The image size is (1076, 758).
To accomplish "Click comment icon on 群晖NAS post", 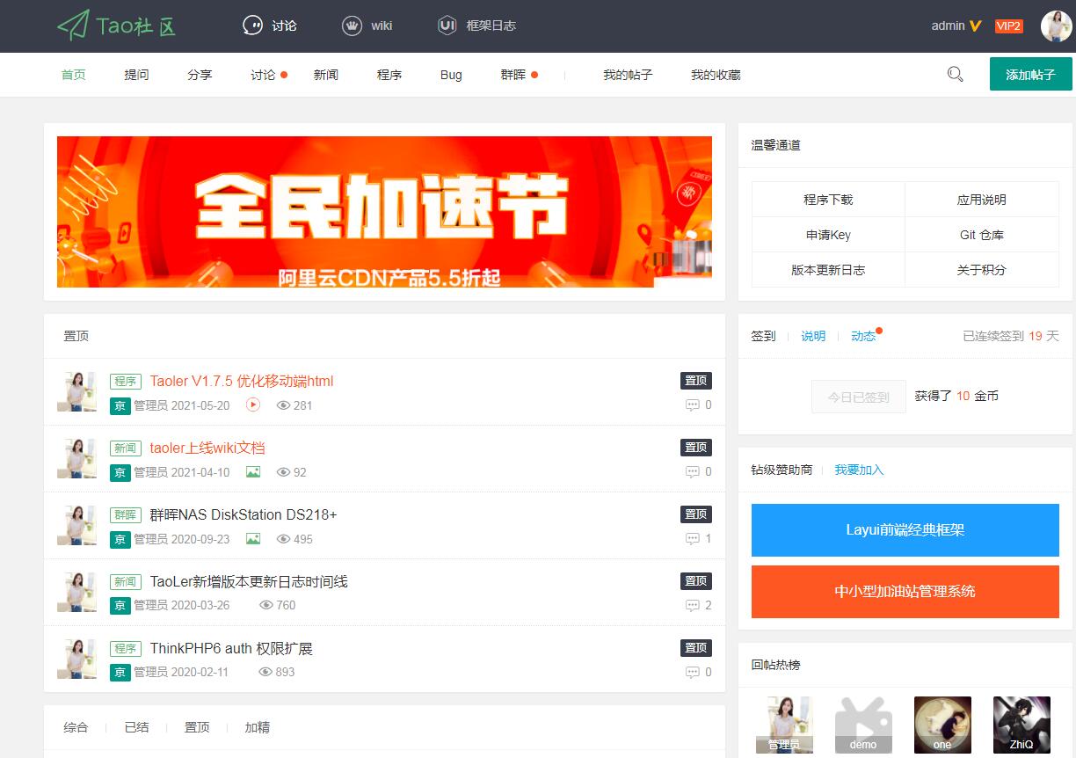I will point(693,539).
